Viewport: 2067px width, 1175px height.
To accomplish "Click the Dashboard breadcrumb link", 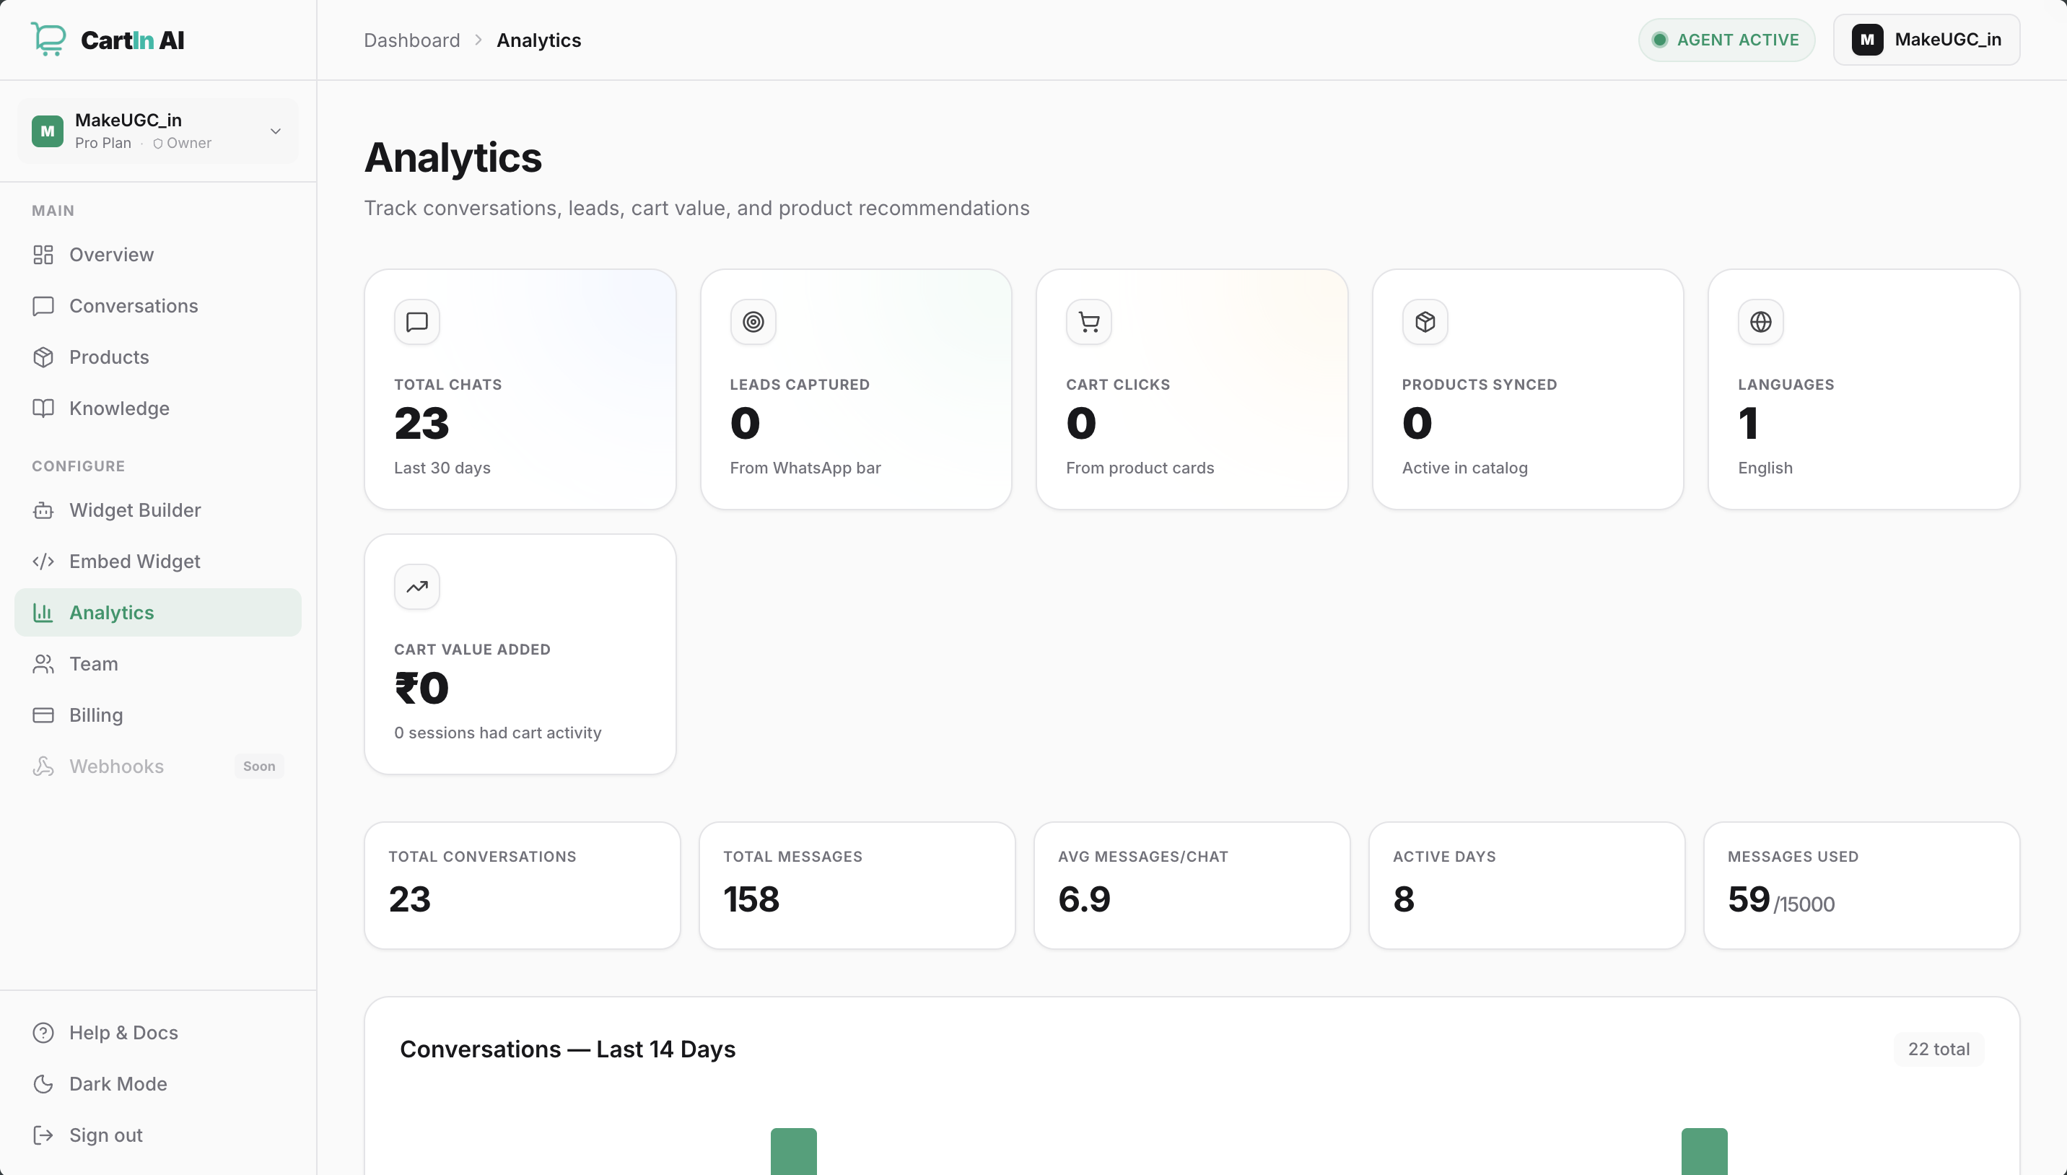I will [x=411, y=40].
